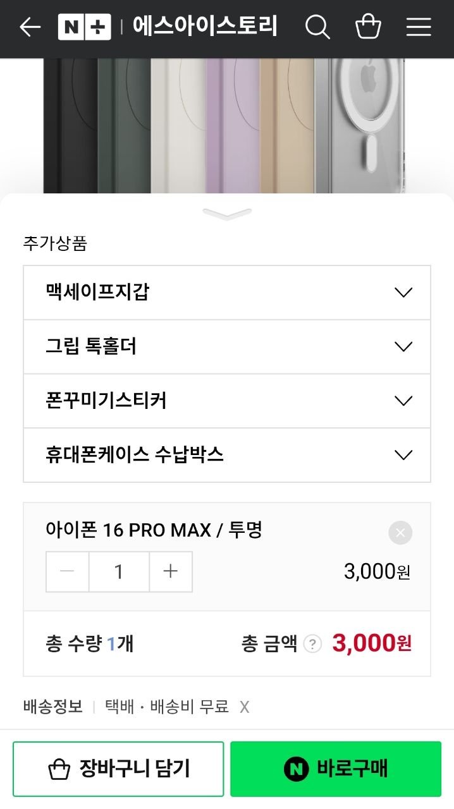The image size is (454, 809).
Task: Open the shopping cart icon
Action: tap(368, 27)
